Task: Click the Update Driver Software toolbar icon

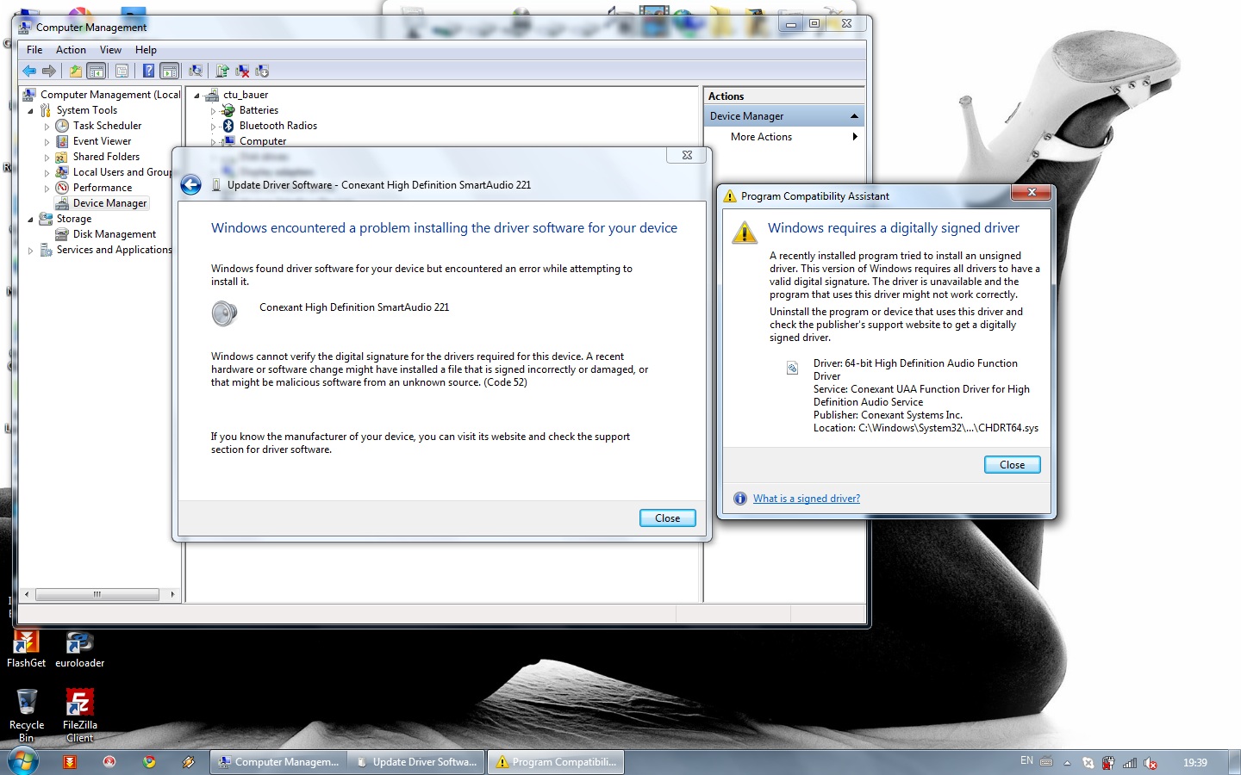Action: pos(222,71)
